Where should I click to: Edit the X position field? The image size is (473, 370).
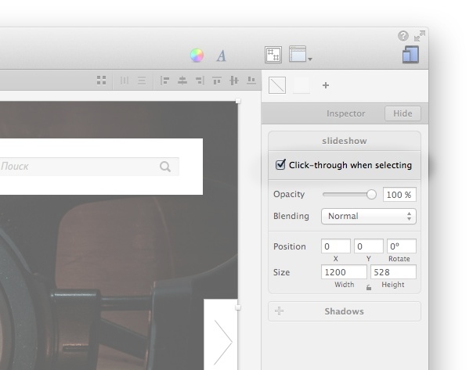336,246
